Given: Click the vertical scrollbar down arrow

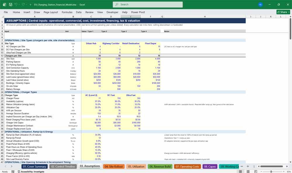Looking at the screenshot, I should tap(290, 162).
